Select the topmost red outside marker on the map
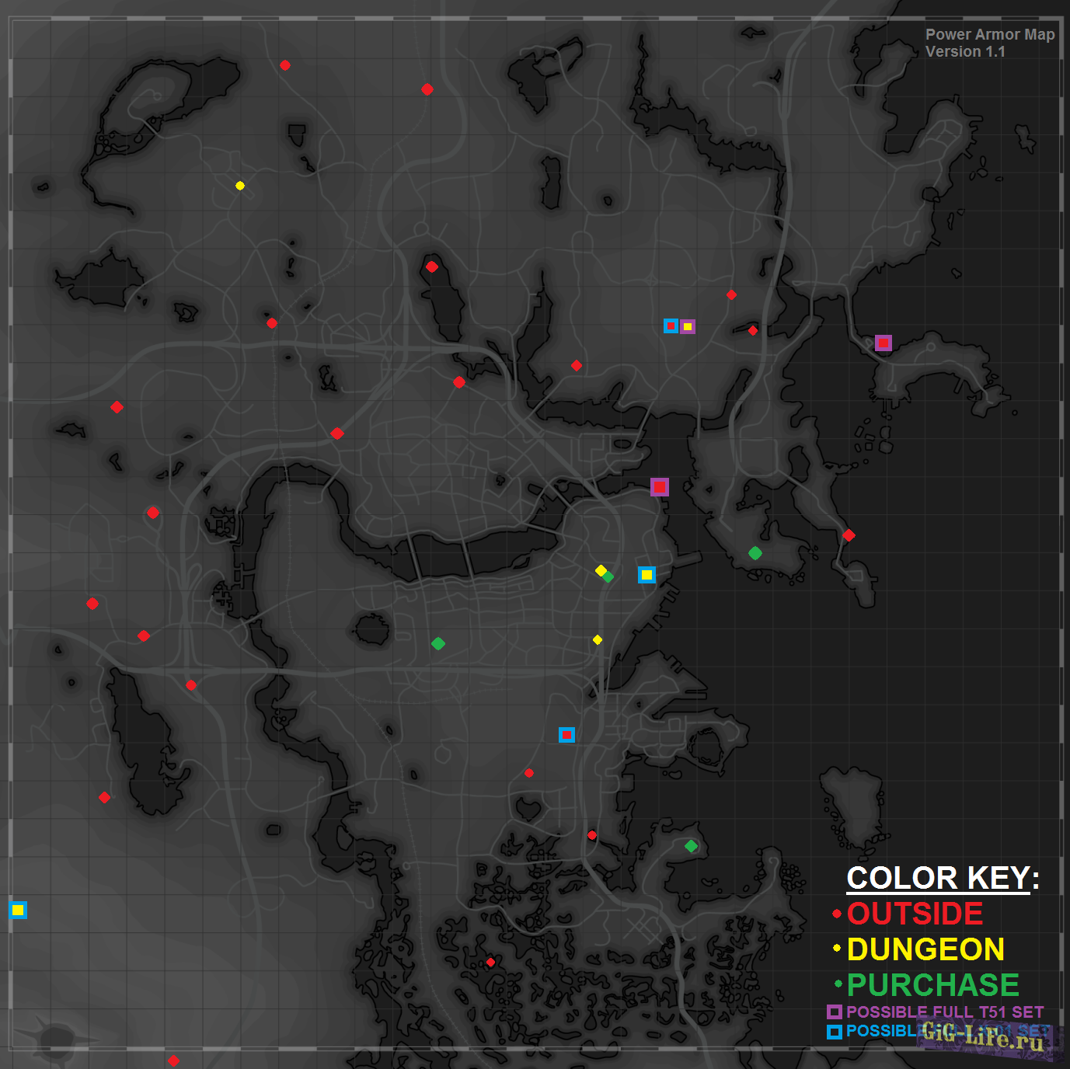Screen dimensions: 1070x1069 tap(285, 65)
